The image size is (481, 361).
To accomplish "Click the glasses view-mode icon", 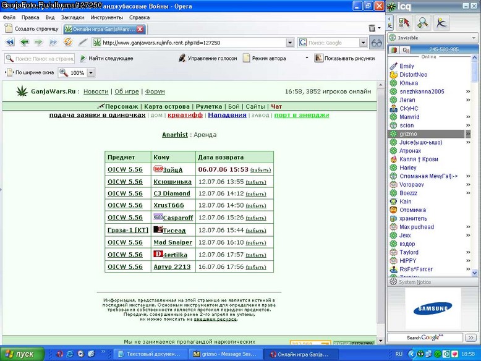I will [377, 43].
